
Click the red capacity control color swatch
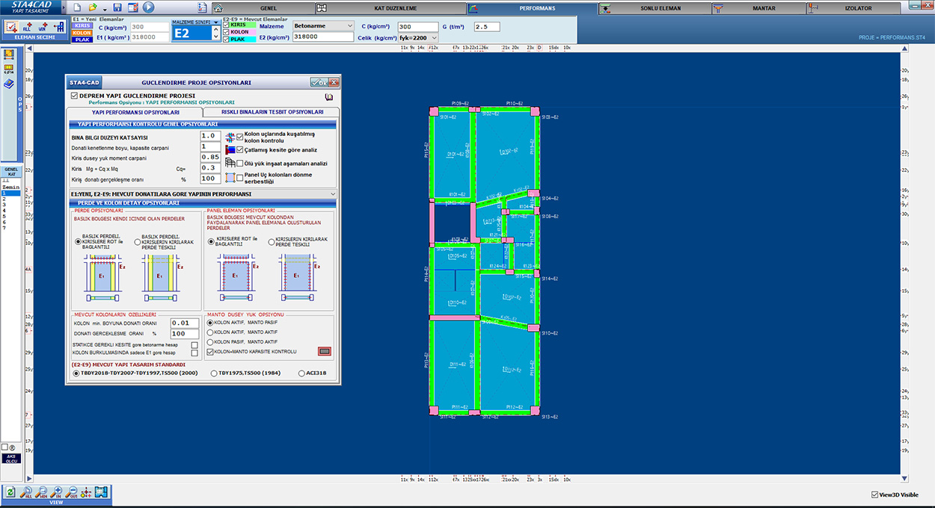[x=324, y=351]
